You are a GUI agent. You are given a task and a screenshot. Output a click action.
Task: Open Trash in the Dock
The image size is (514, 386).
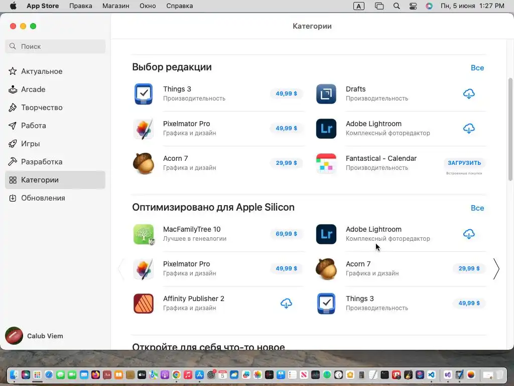[x=499, y=374]
